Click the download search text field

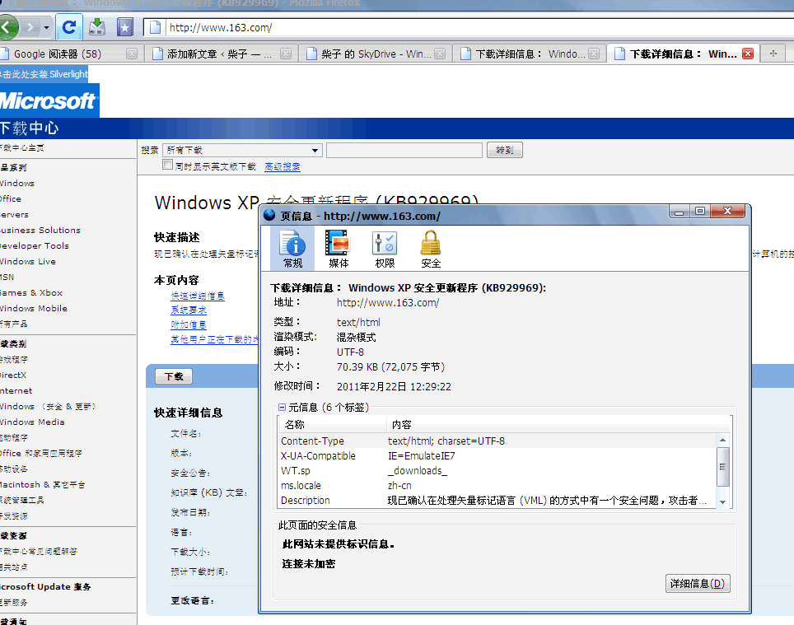404,151
